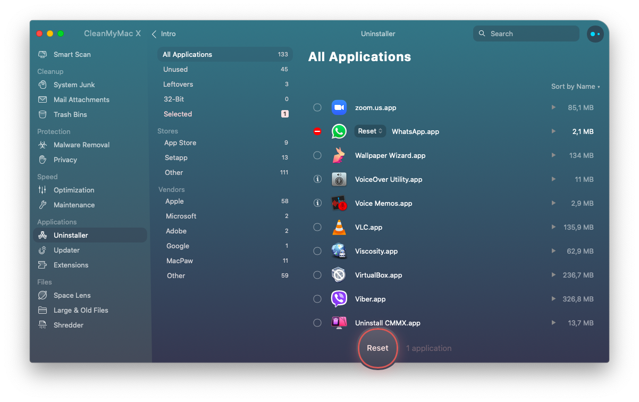Select the VirtualBox.app checkbox
The image size is (639, 402).
pyautogui.click(x=317, y=275)
